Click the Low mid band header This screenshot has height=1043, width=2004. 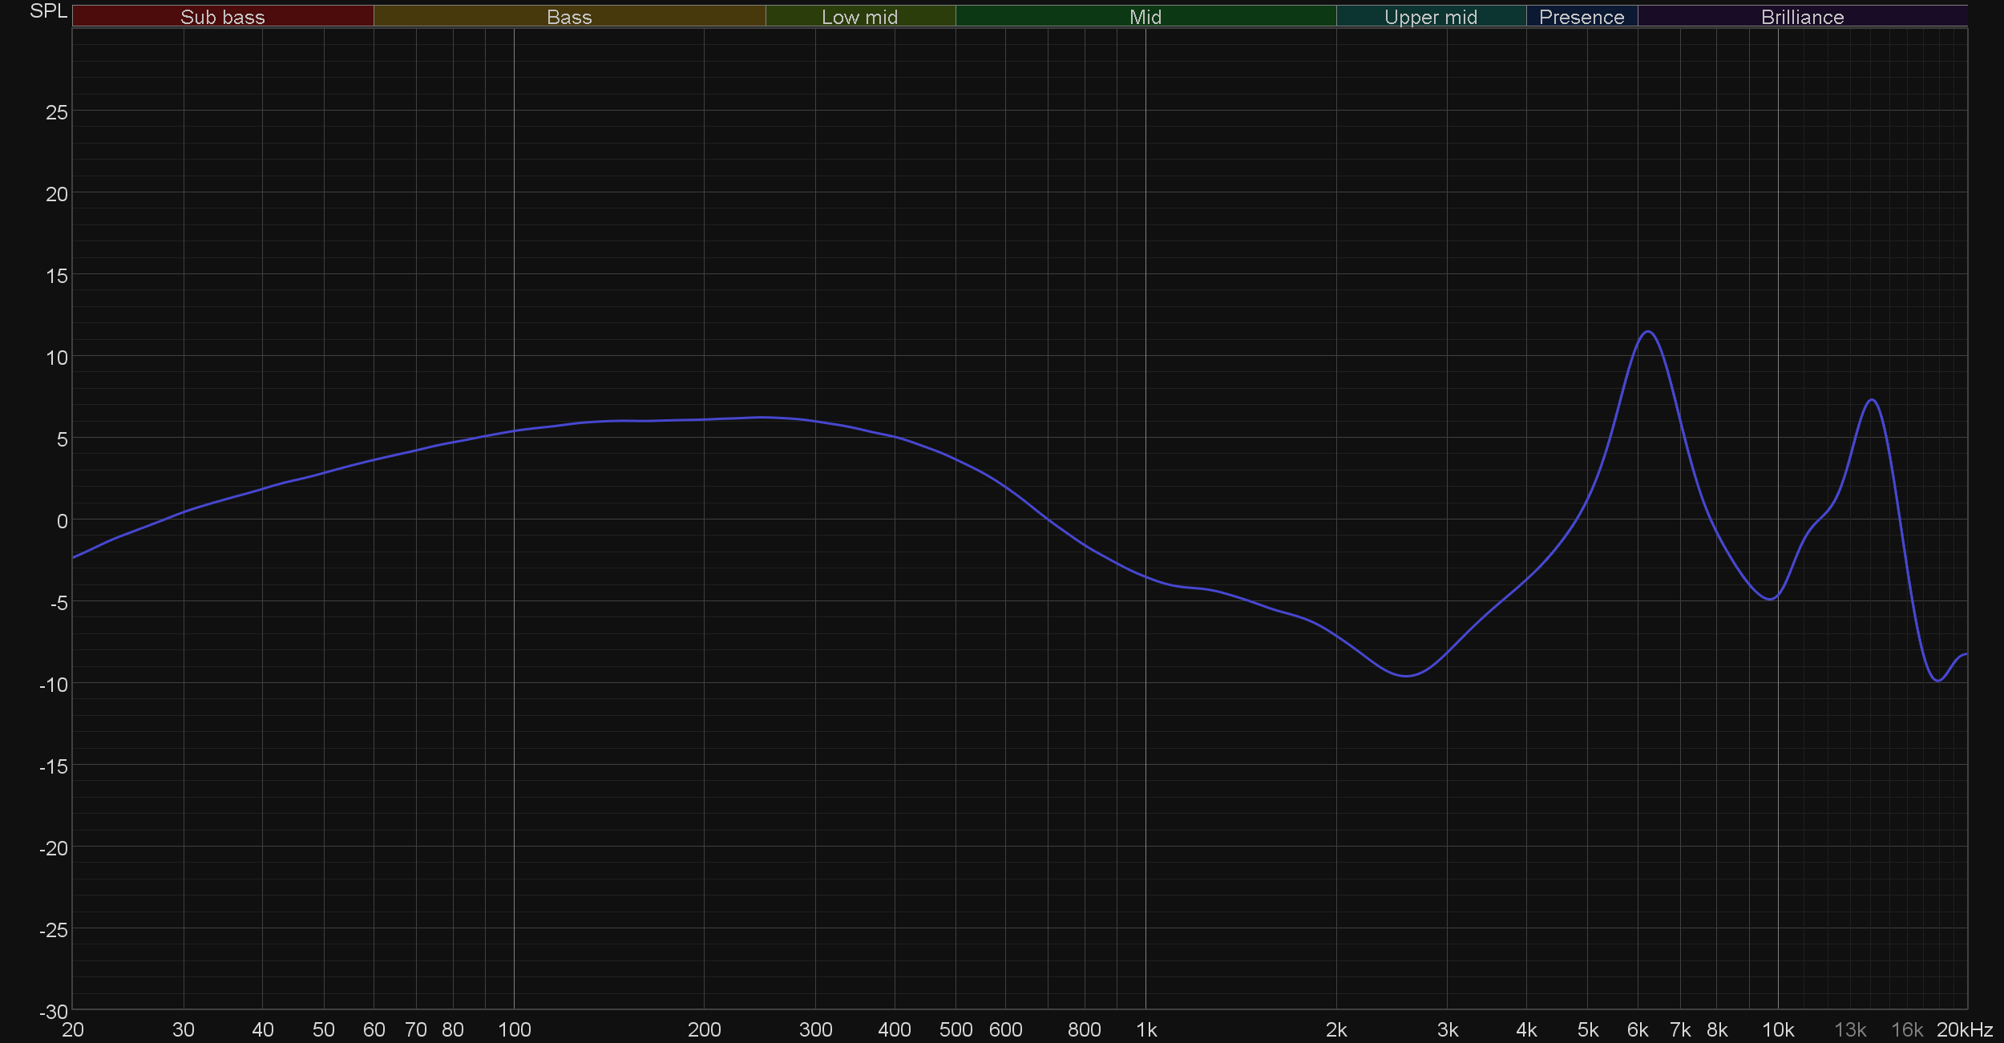click(x=859, y=17)
